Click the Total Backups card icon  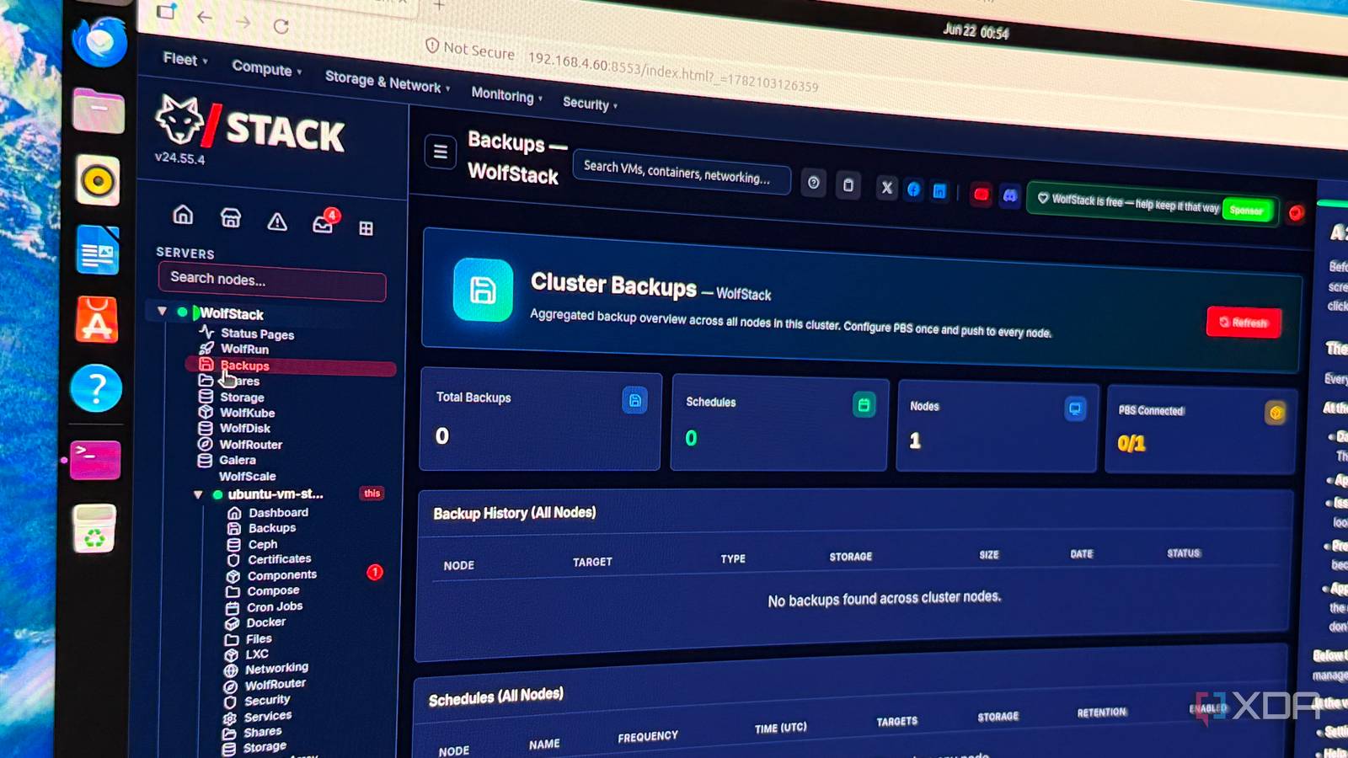[x=635, y=401]
